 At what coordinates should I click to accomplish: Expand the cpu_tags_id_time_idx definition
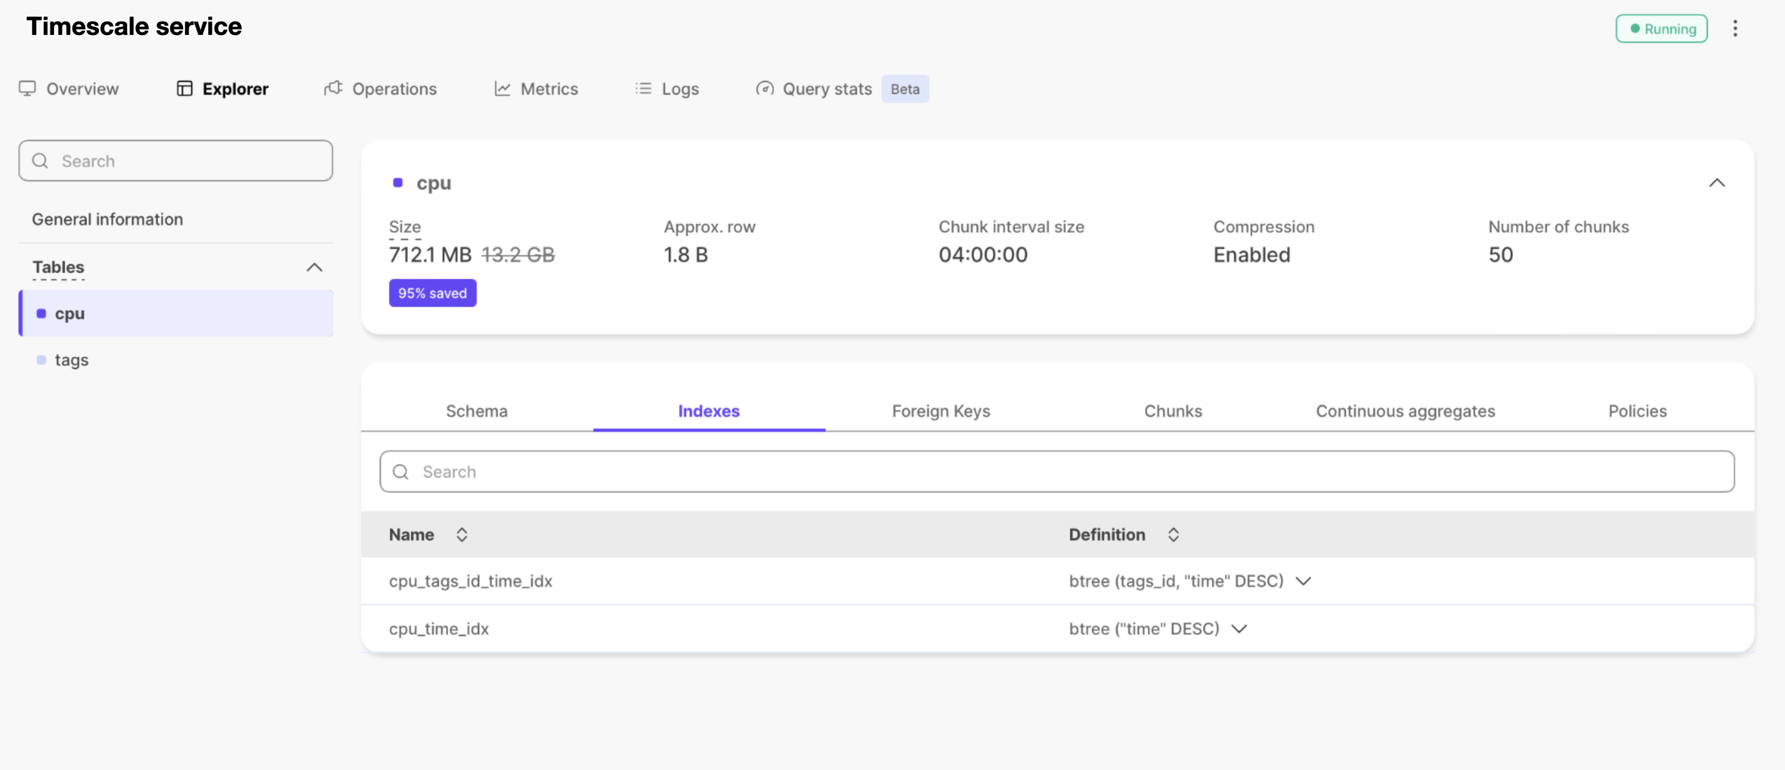(1303, 581)
